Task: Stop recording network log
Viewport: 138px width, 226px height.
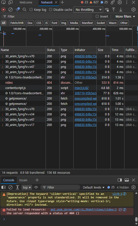Action: pos(4,10)
